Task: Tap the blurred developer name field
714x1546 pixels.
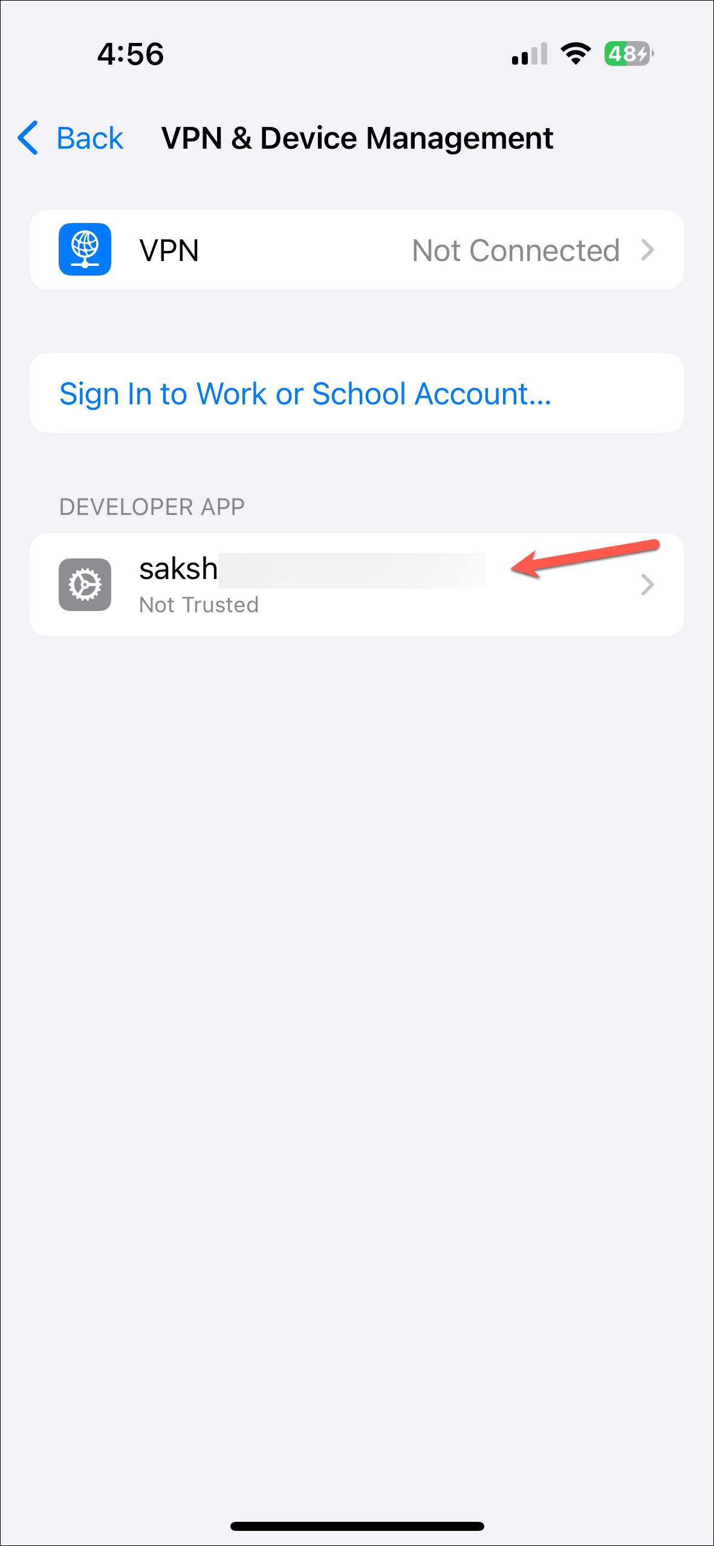Action: (x=352, y=570)
